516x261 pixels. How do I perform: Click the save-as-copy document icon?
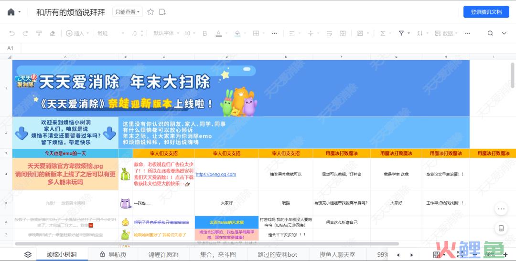(x=162, y=12)
